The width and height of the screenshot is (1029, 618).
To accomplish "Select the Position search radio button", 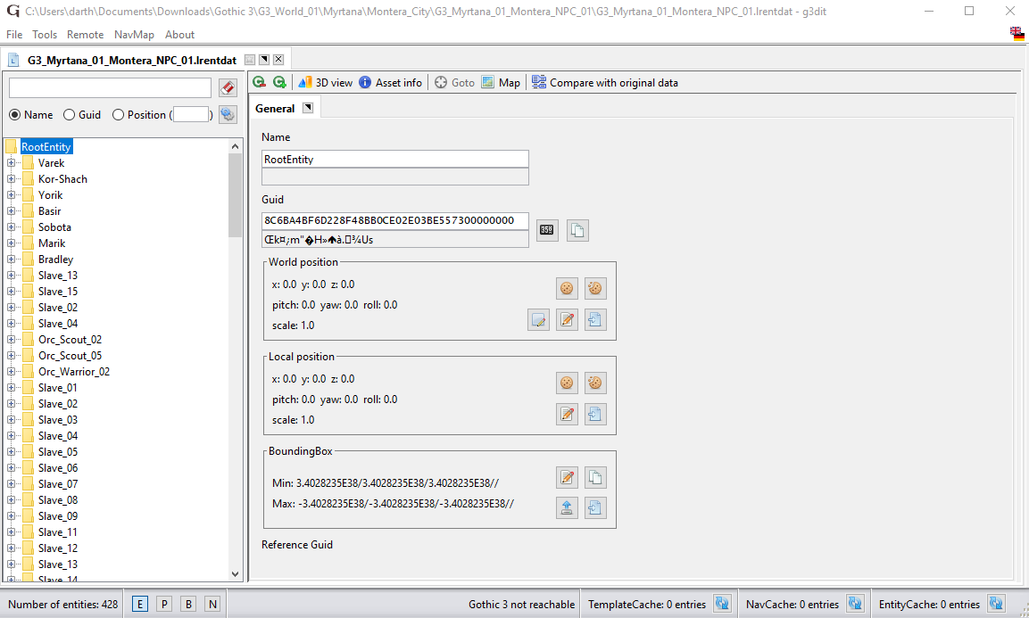I will coord(118,115).
